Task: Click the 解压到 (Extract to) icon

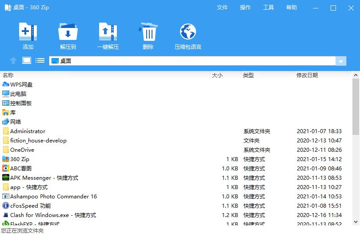Action: pyautogui.click(x=68, y=32)
